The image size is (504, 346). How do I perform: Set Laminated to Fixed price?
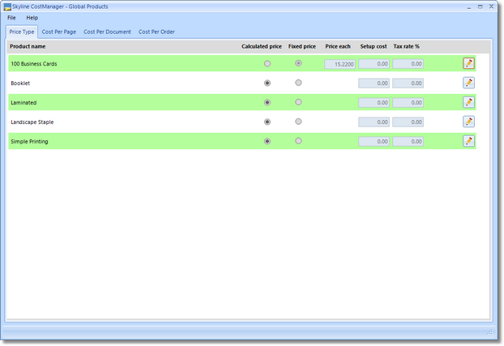298,102
